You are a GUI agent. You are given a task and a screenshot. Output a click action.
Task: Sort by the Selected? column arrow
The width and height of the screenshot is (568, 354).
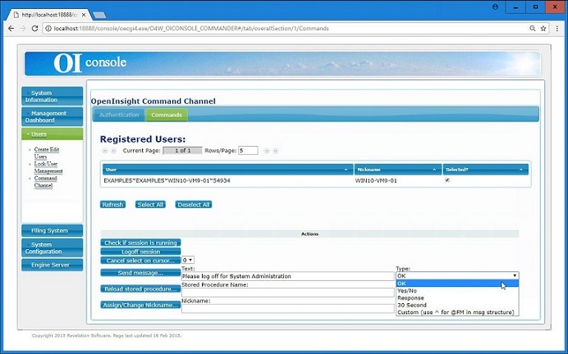521,170
